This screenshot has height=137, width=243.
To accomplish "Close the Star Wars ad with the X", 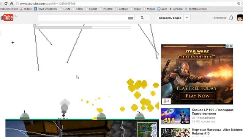I will point(231,46).
